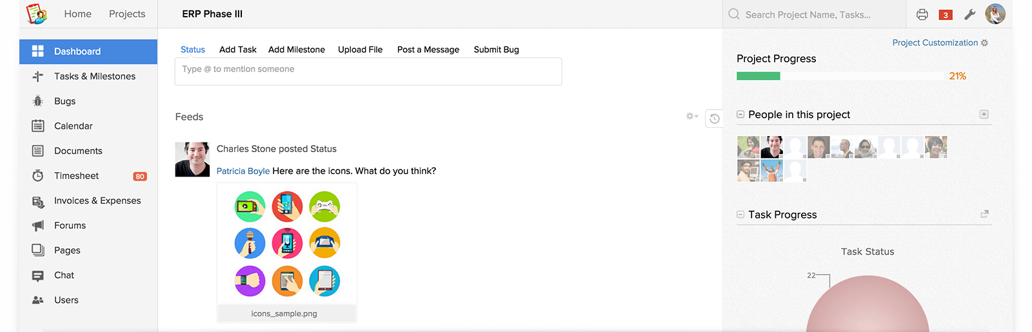
Task: Click the feed history clock icon
Action: 714,119
